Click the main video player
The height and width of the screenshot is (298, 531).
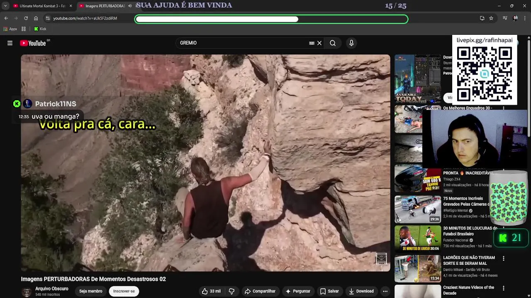tap(206, 163)
